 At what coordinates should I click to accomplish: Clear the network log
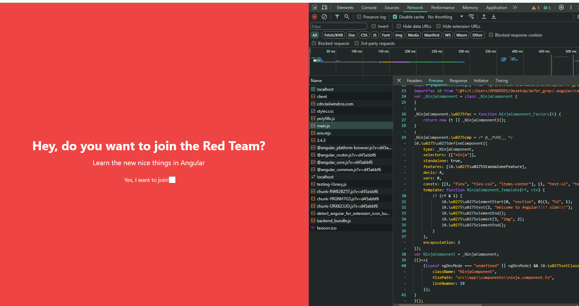point(324,17)
